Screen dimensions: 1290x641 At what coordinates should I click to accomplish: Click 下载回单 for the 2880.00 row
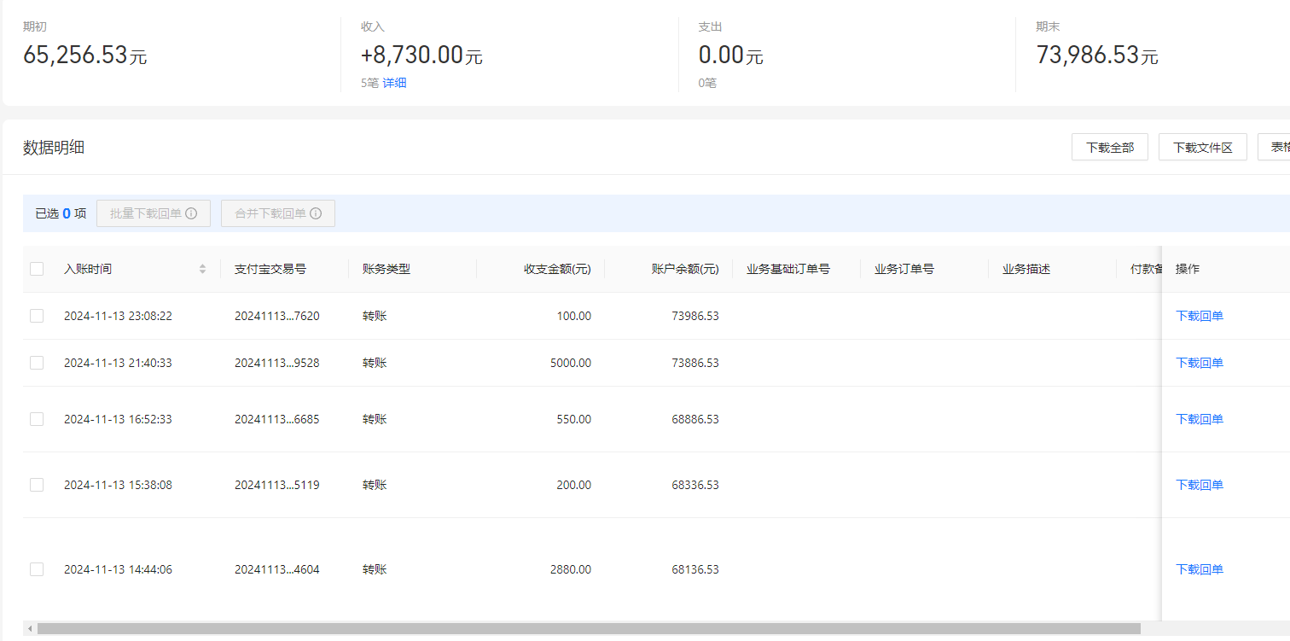coord(1199,569)
